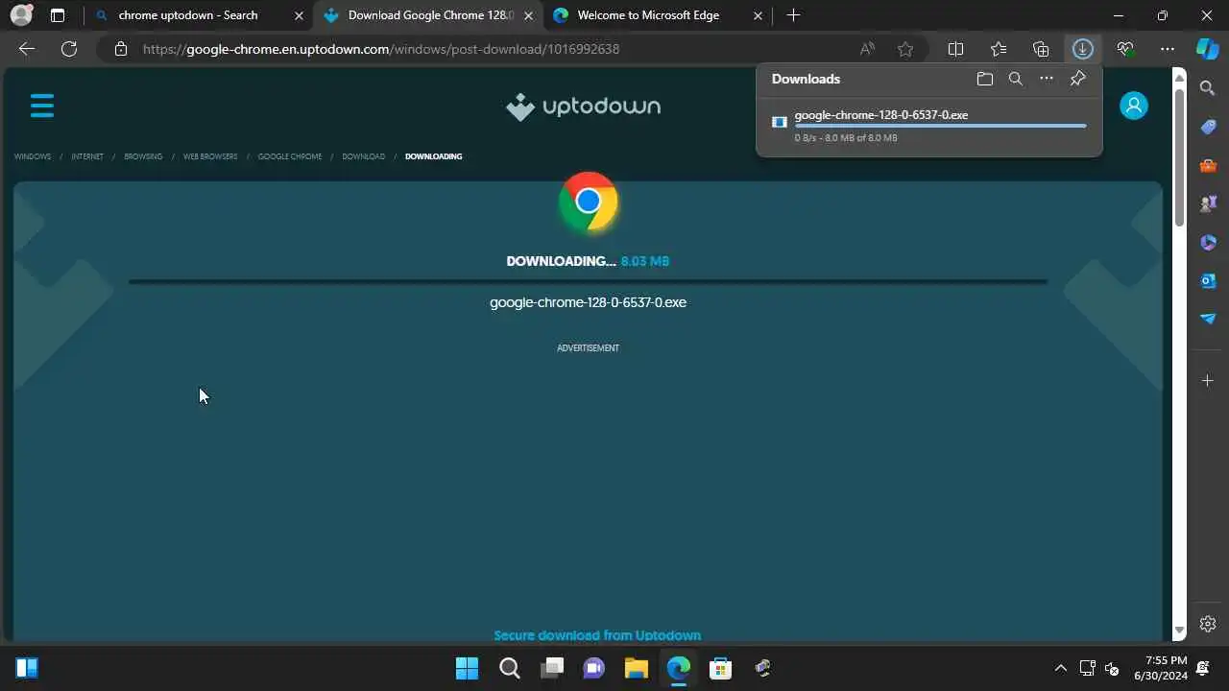Click the Google Chrome logo image
This screenshot has width=1229, height=691.
(x=589, y=202)
